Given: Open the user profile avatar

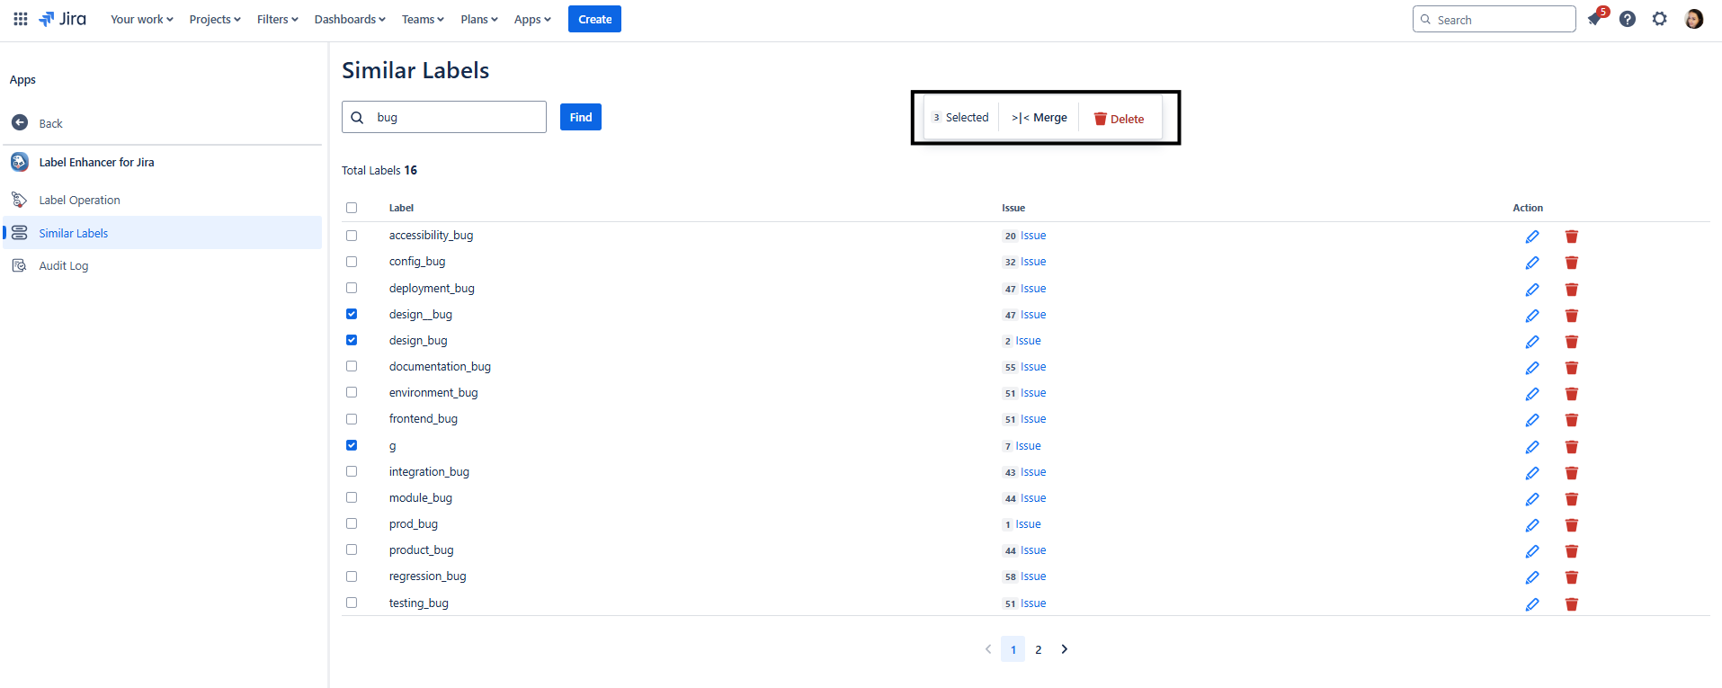Looking at the screenshot, I should (1694, 19).
